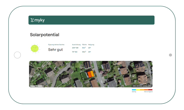
Task: Click the '73° NO' orientation value
Action: pos(75,52)
